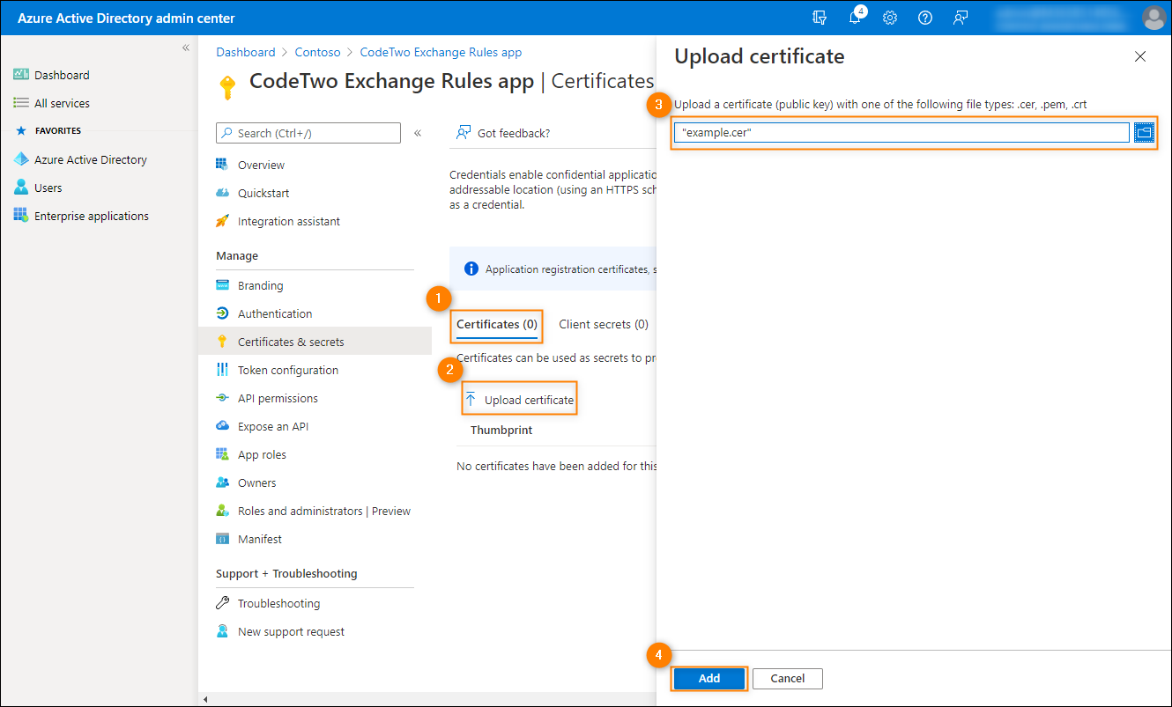Image resolution: width=1172 pixels, height=707 pixels.
Task: Open the Cloud Shell icon in top bar
Action: pyautogui.click(x=820, y=18)
